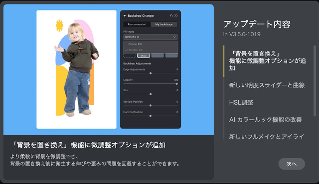
Task: Select AI カラールック機能の改善 item
Action: click(x=265, y=120)
